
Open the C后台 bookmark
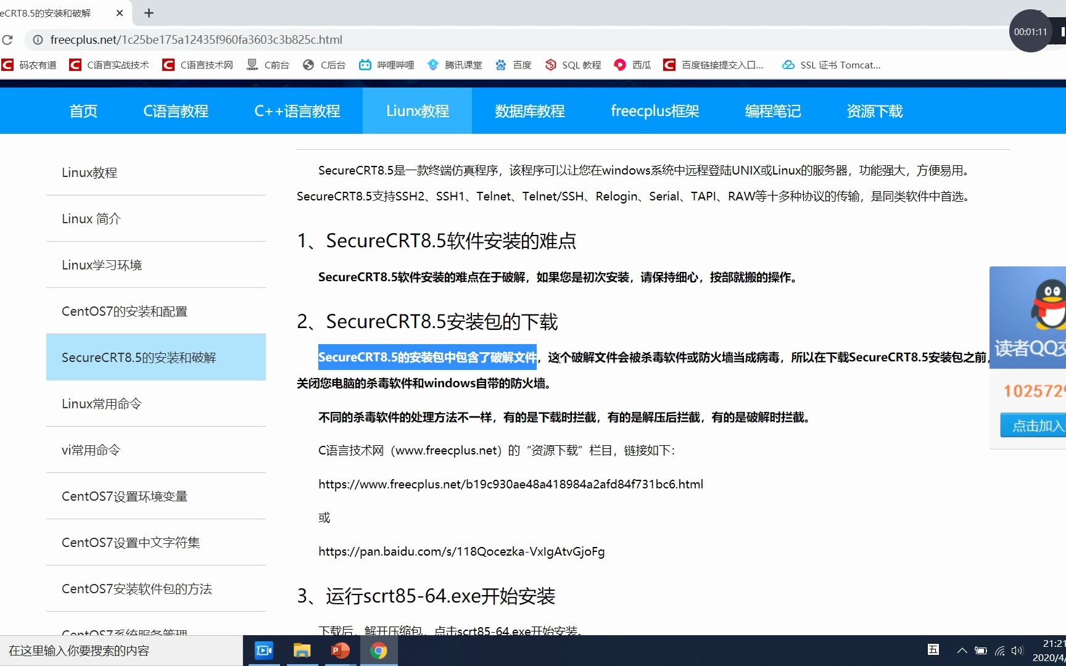click(x=324, y=65)
